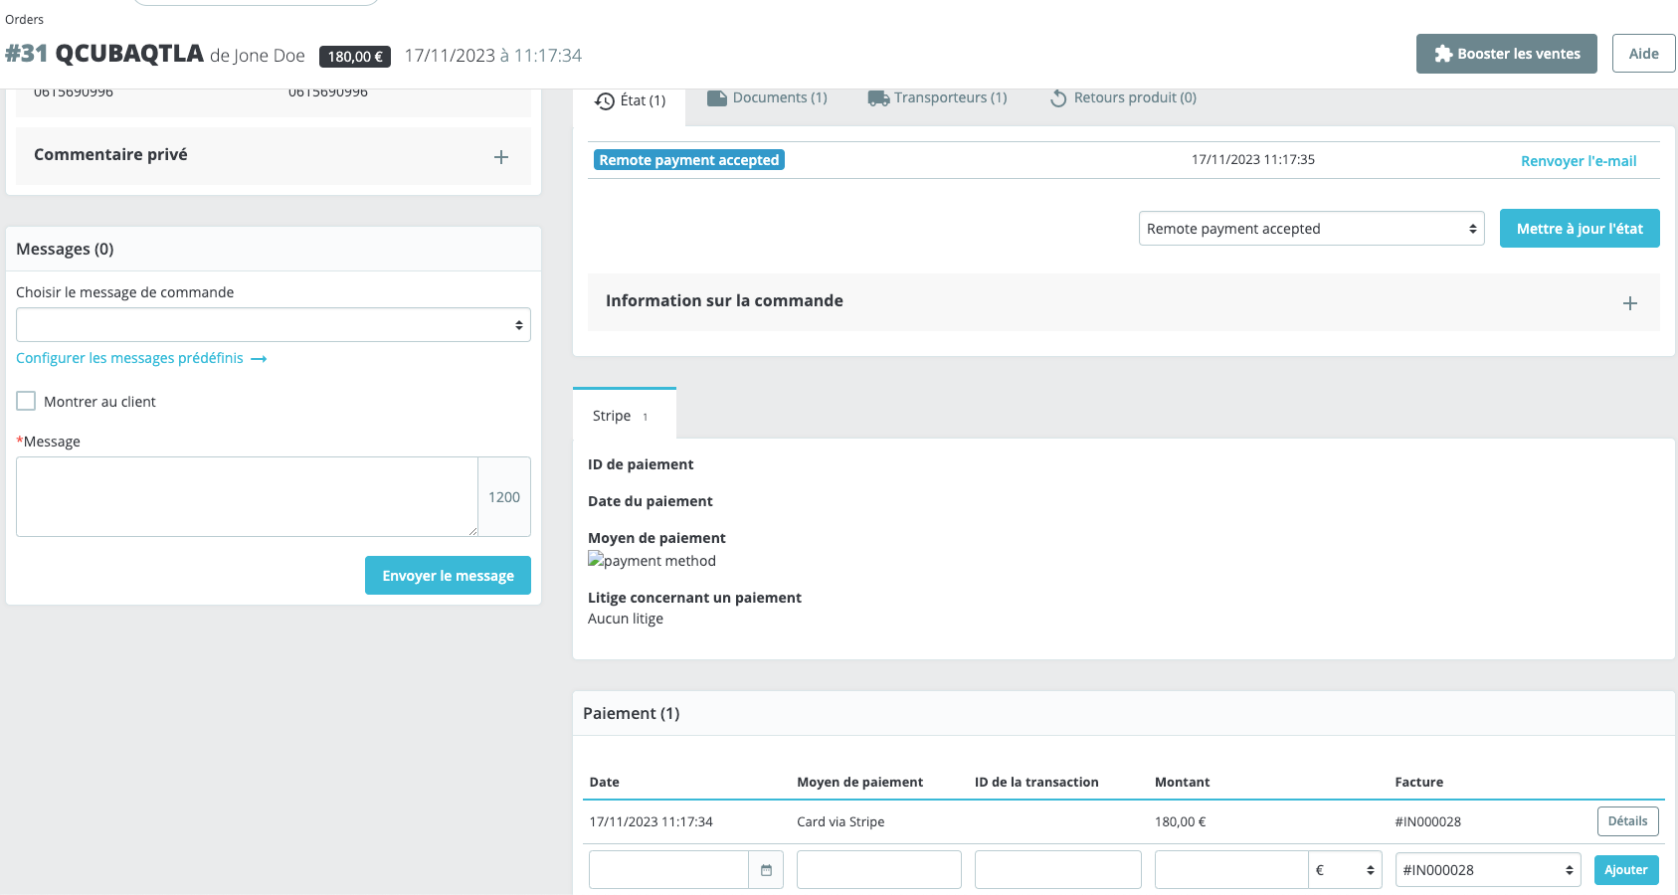Click the Envoyer le message button
The width and height of the screenshot is (1678, 895).
coord(448,576)
